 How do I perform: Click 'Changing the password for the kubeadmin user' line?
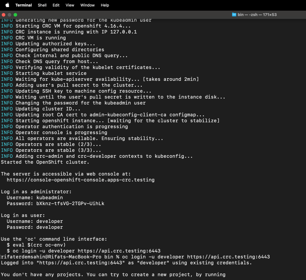[73, 103]
